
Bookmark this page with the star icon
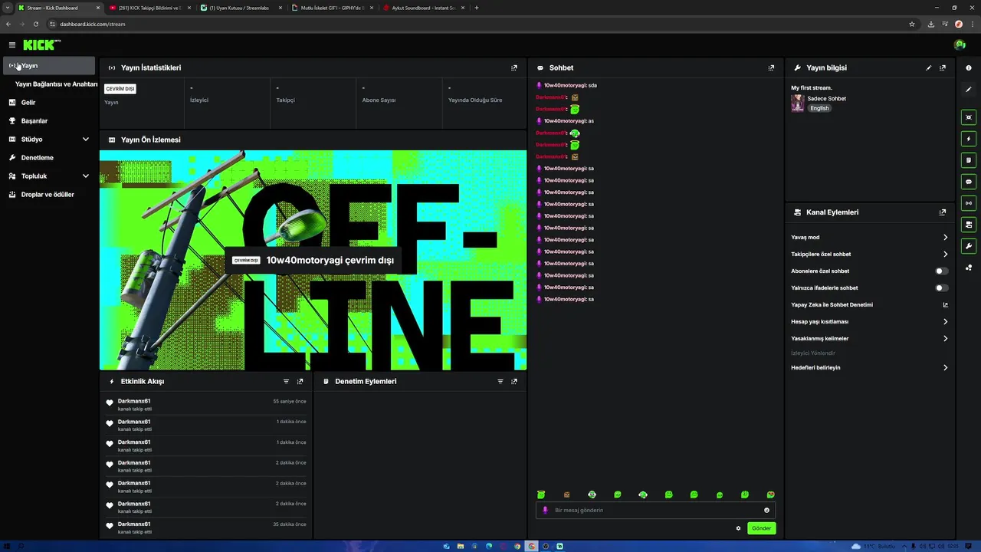(912, 24)
